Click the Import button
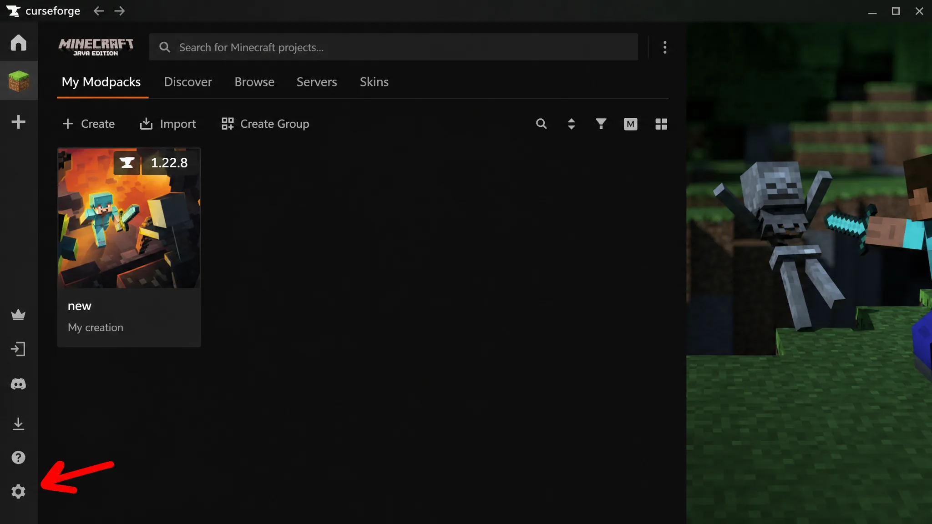This screenshot has height=524, width=932. [x=167, y=124]
